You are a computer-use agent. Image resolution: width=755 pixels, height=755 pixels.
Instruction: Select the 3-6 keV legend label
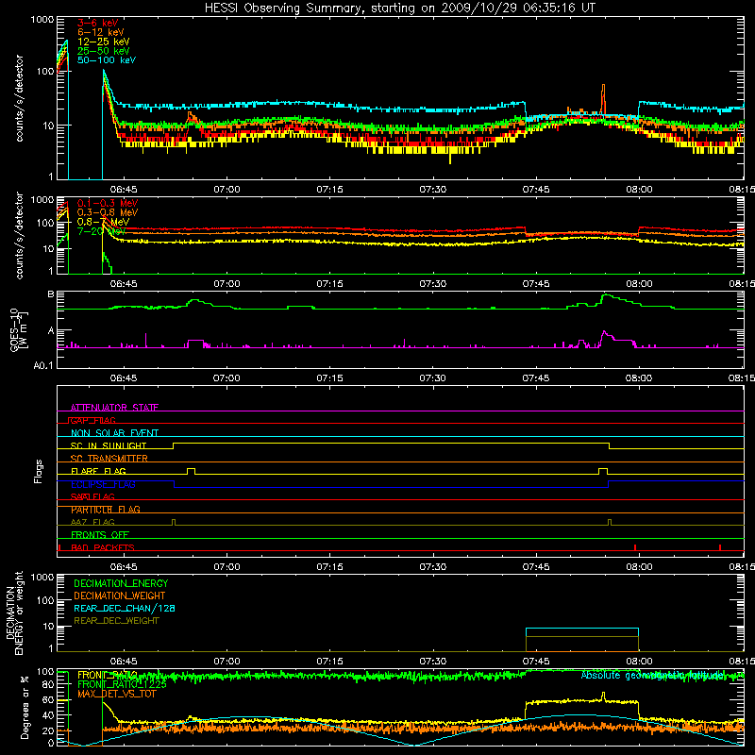click(97, 23)
